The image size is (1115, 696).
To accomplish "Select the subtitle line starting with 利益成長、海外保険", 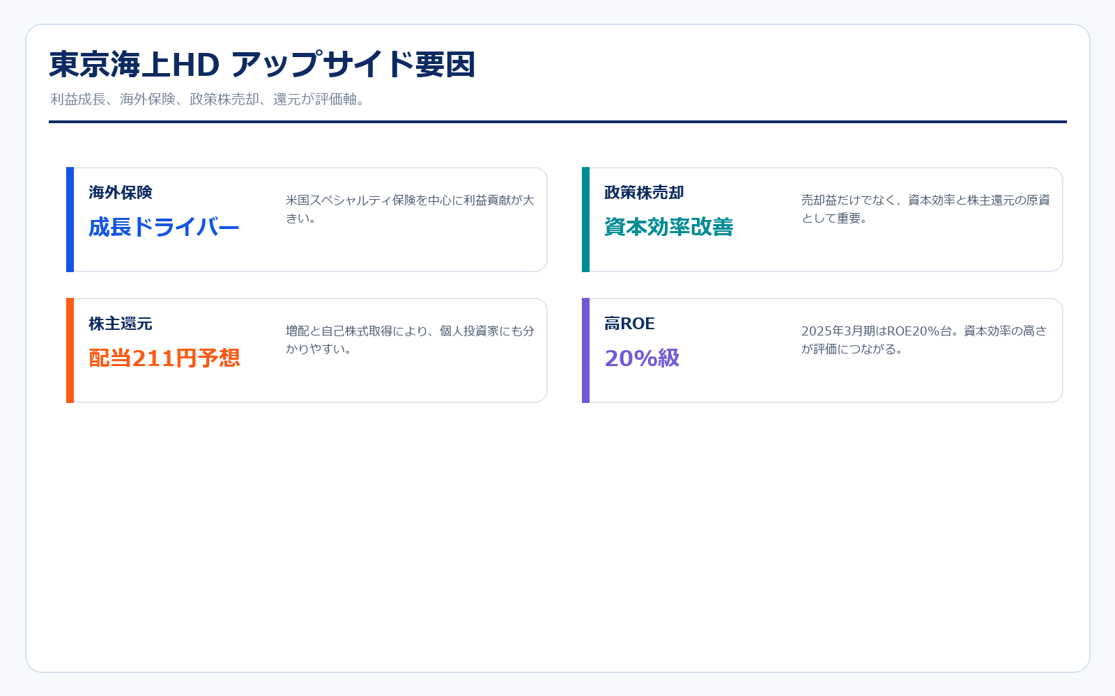I will coord(208,100).
